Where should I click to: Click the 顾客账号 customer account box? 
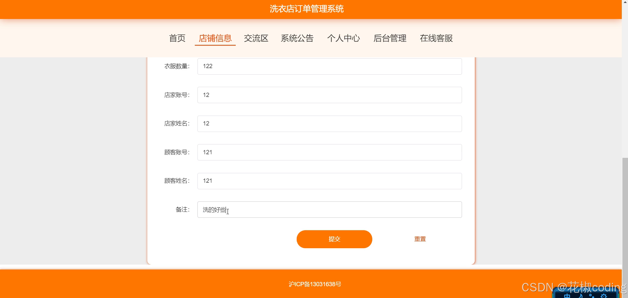[x=329, y=152]
